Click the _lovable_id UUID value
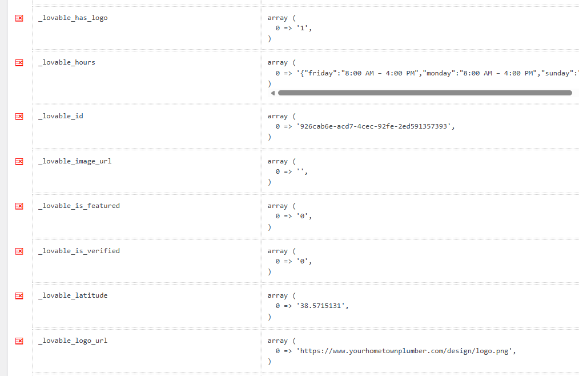Viewport: 579px width, 376px height. 375,126
